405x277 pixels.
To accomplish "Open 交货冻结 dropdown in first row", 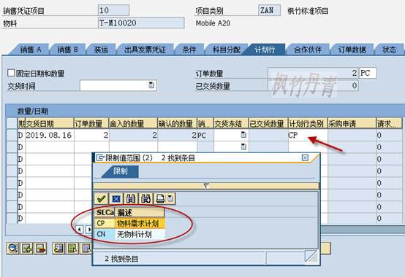I will coord(243,135).
